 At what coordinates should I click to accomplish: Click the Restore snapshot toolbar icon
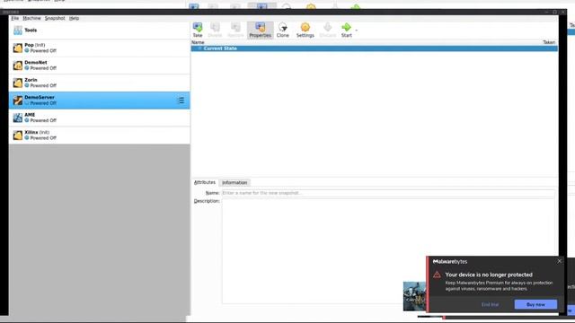pos(235,30)
